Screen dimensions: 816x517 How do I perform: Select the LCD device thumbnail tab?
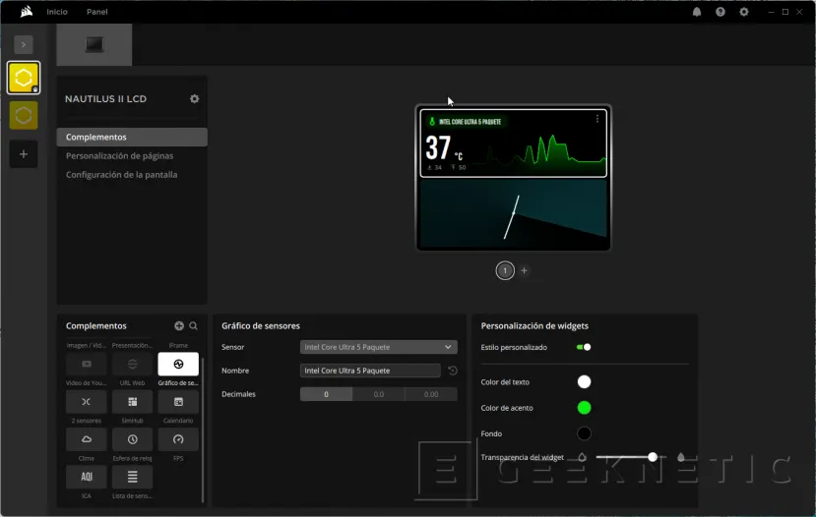click(94, 44)
